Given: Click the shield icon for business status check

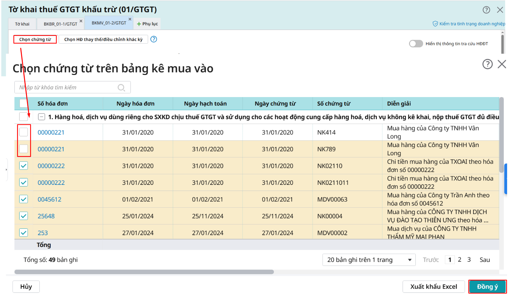Looking at the screenshot, I should (x=435, y=24).
